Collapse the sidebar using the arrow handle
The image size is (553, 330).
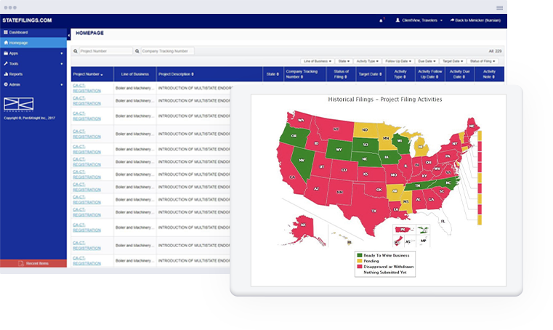click(x=69, y=36)
